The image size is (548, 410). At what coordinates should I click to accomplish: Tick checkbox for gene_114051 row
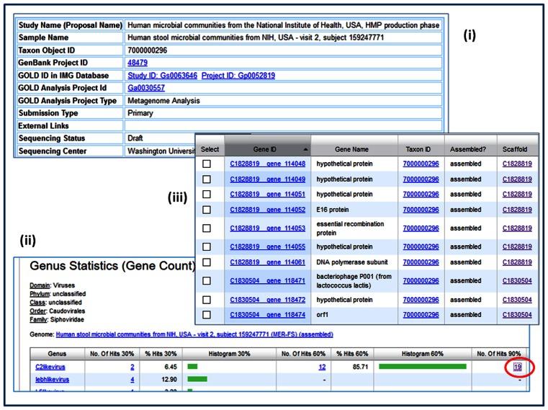[x=207, y=194]
